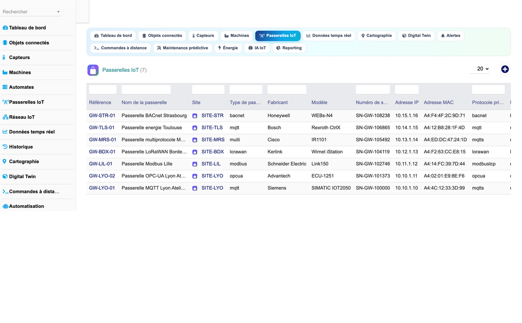Click the site icon beside SITE-BDX

pyautogui.click(x=195, y=152)
